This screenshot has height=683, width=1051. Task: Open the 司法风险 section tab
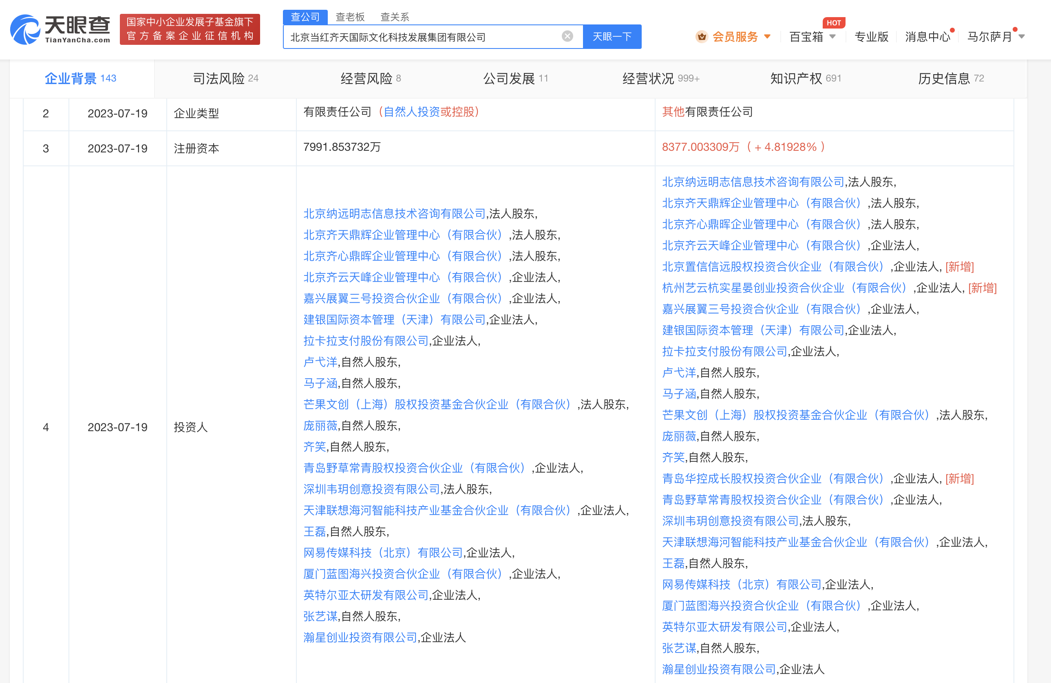point(225,79)
